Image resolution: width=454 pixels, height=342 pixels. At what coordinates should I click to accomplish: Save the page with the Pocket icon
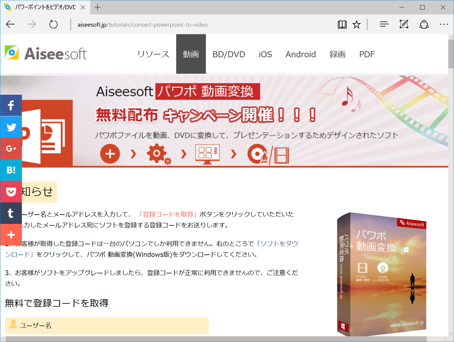pyautogui.click(x=11, y=192)
